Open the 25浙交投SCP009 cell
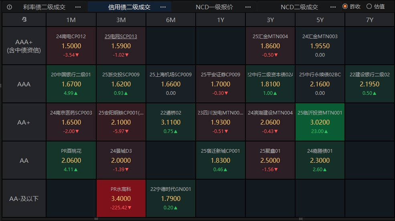Screen dimensions: 395x221 pos(121,84)
